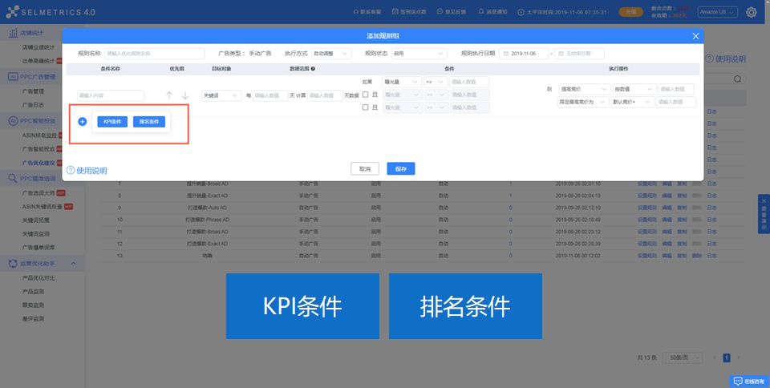Select 广告日志 in sidebar
This screenshot has height=388, width=770.
coord(33,105)
